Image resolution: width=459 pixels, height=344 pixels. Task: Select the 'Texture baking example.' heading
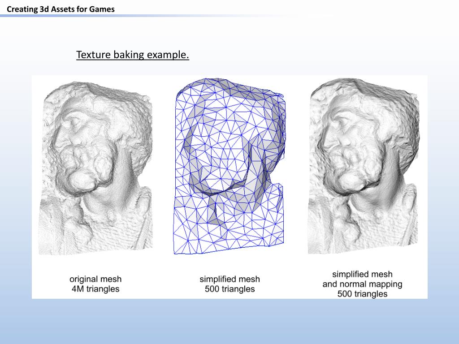pyautogui.click(x=133, y=55)
